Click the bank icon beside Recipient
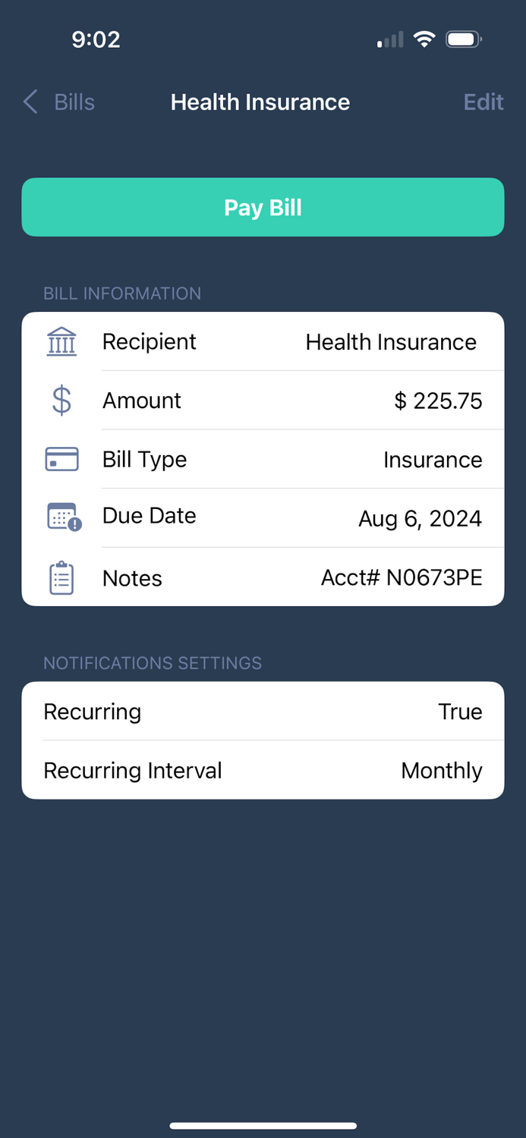 pyautogui.click(x=61, y=341)
